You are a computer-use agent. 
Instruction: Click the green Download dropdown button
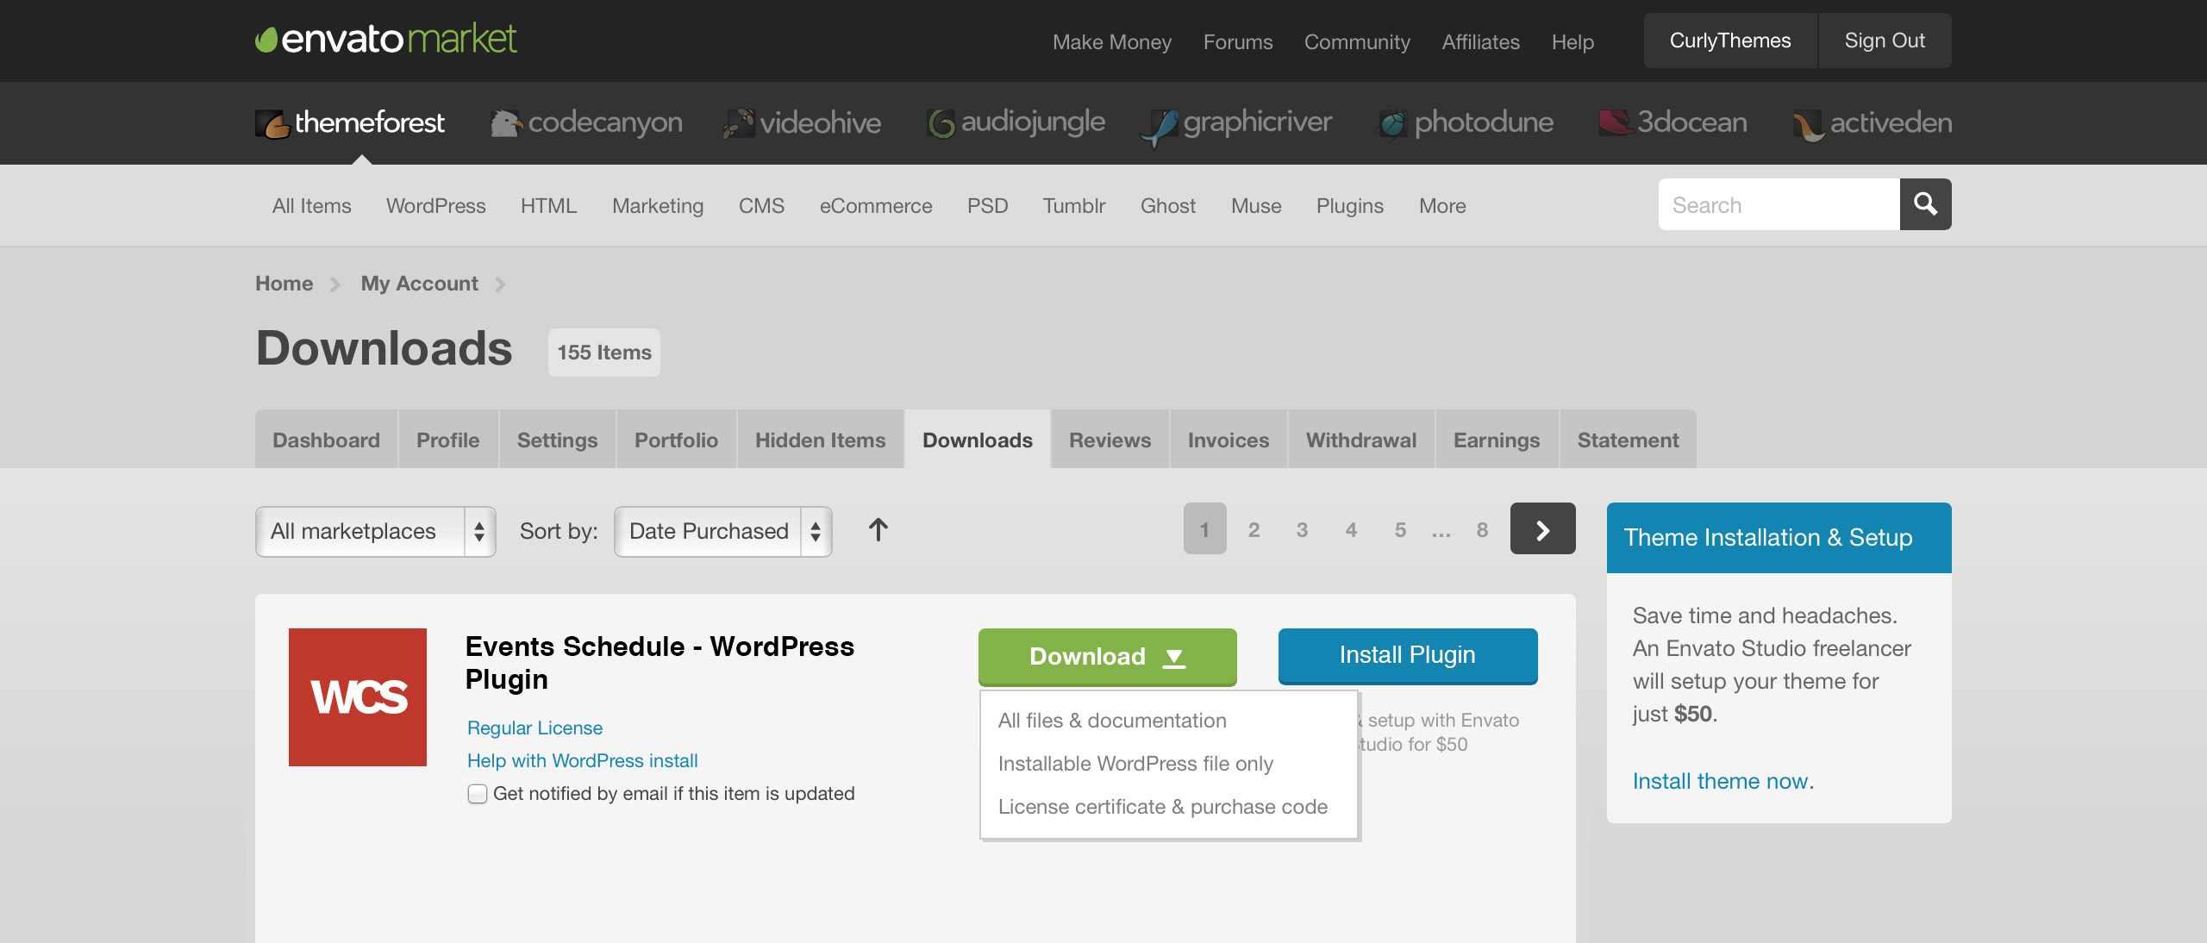(x=1108, y=657)
